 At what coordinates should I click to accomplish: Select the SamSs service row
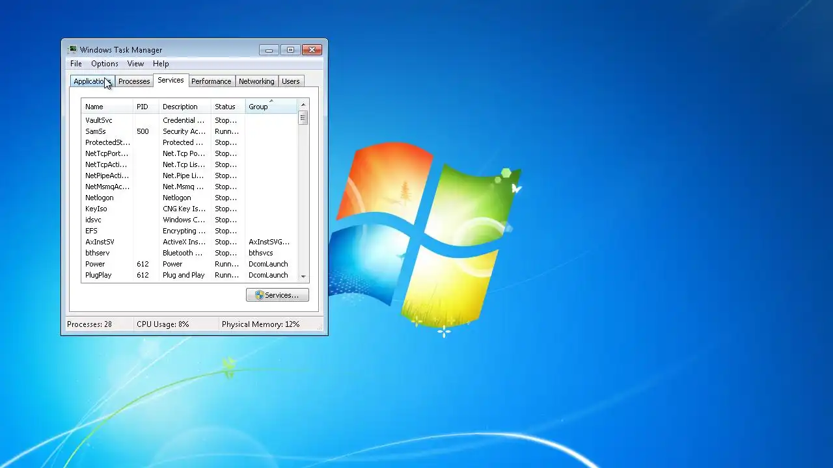click(x=189, y=131)
